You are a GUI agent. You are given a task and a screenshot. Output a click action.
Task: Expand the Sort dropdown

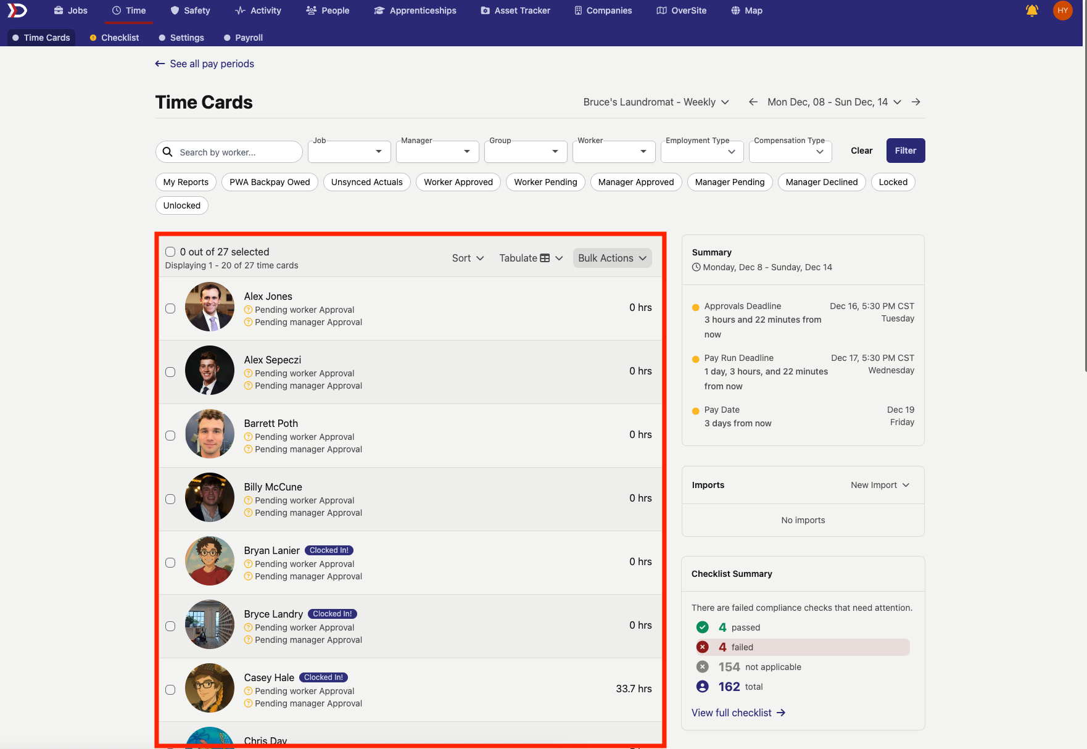[468, 258]
